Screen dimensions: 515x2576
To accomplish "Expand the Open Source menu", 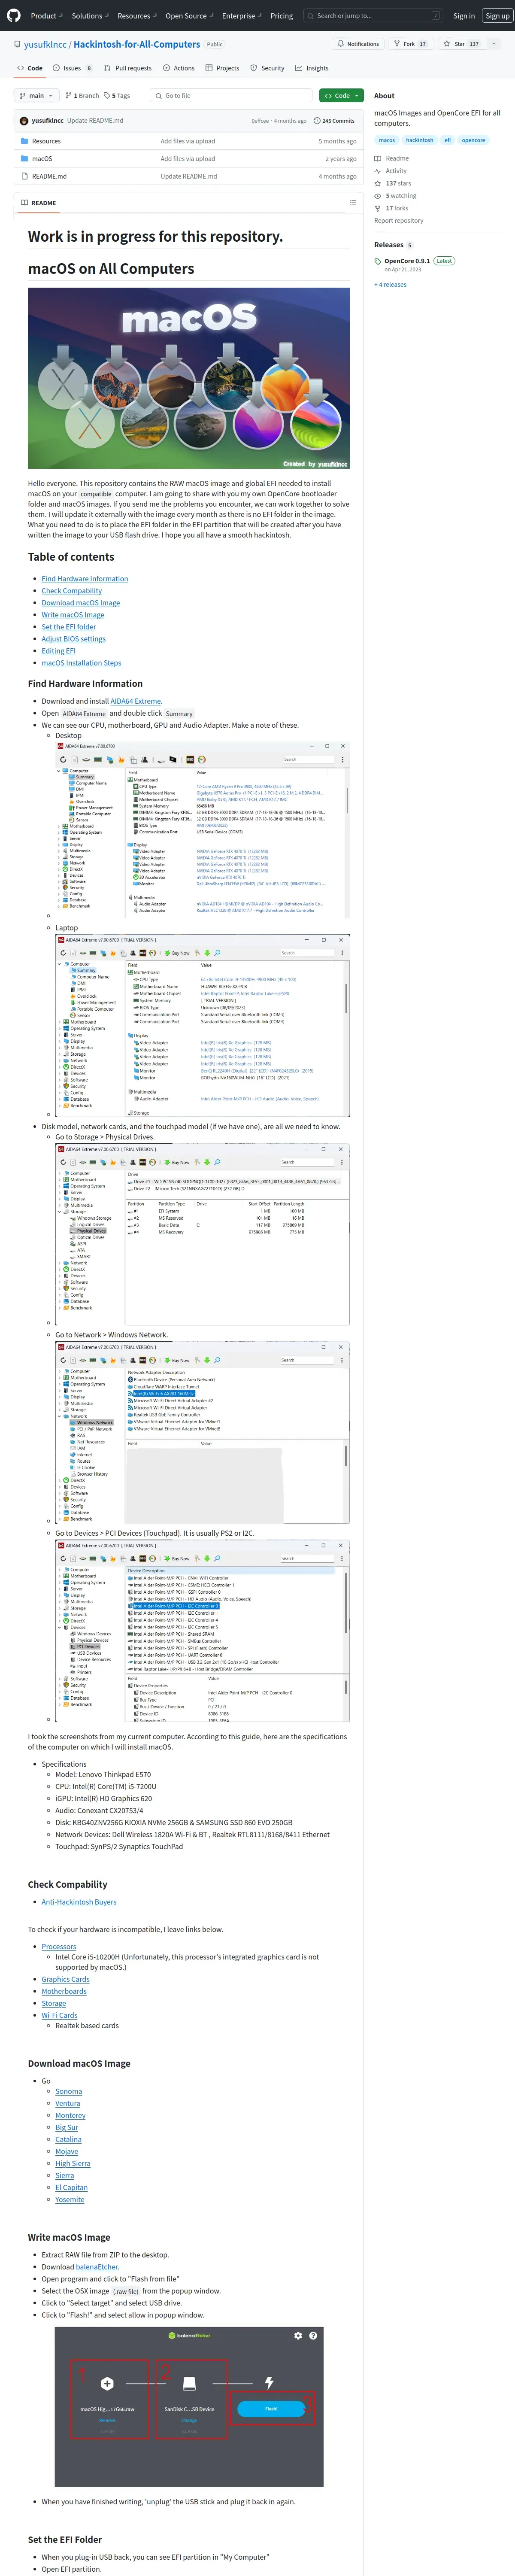I will (x=189, y=16).
